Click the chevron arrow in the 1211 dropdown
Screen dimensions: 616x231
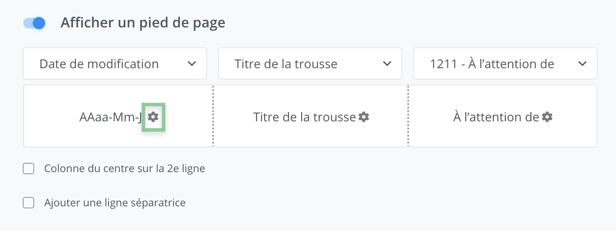coord(582,64)
